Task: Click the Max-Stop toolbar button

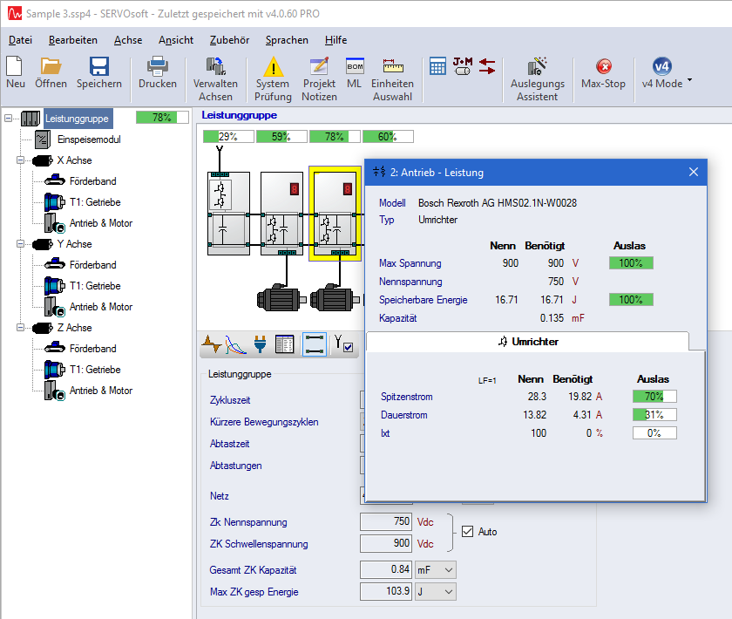Action: [x=603, y=68]
